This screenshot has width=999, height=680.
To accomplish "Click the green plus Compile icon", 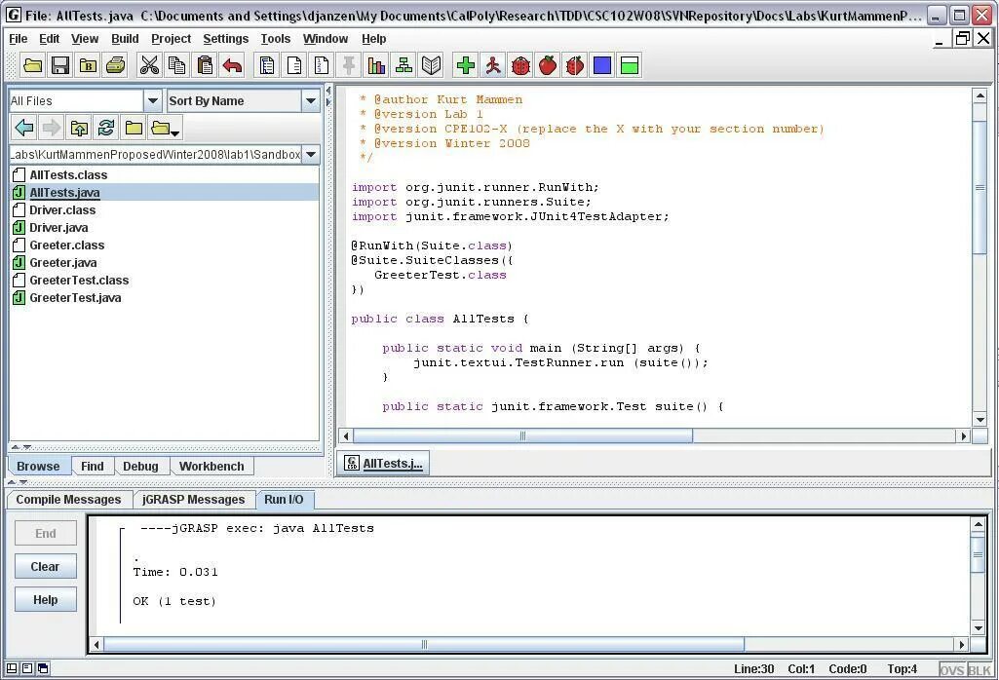I will (x=466, y=65).
